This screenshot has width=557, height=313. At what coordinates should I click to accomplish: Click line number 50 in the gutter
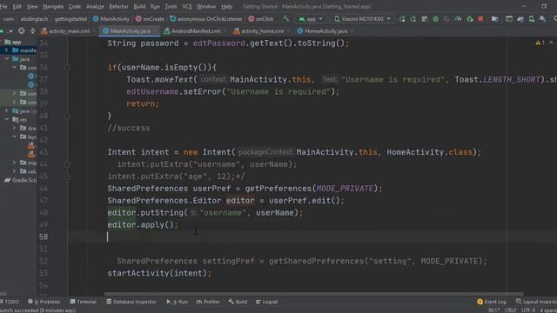(x=44, y=236)
